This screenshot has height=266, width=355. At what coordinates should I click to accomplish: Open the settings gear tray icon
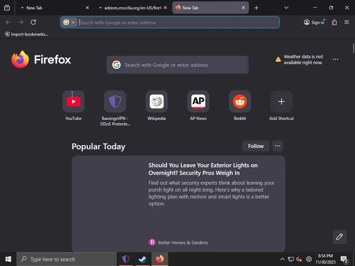pyautogui.click(x=309, y=259)
